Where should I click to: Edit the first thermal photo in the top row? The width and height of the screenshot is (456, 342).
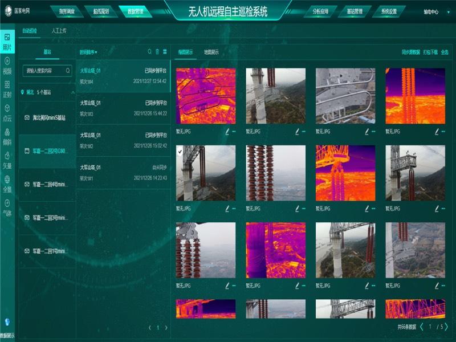click(x=227, y=132)
